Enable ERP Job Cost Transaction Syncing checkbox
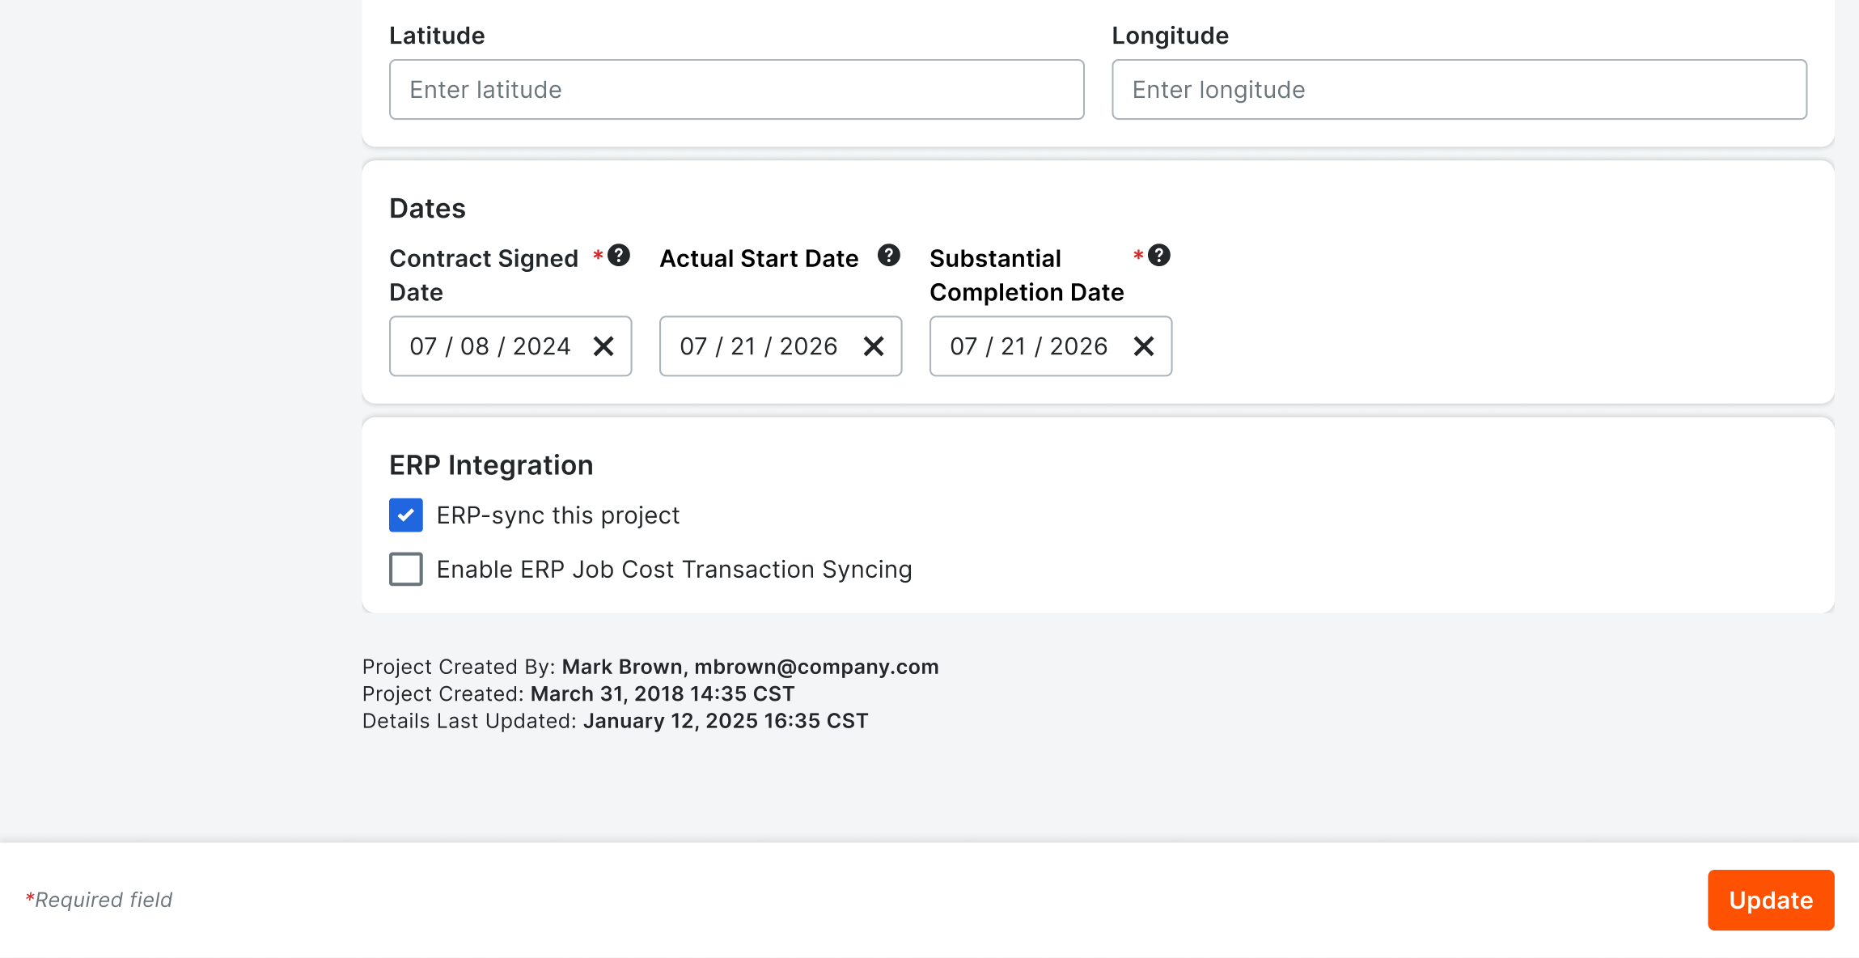 point(406,570)
